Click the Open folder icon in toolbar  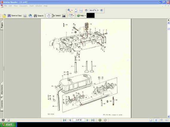click(4, 16)
